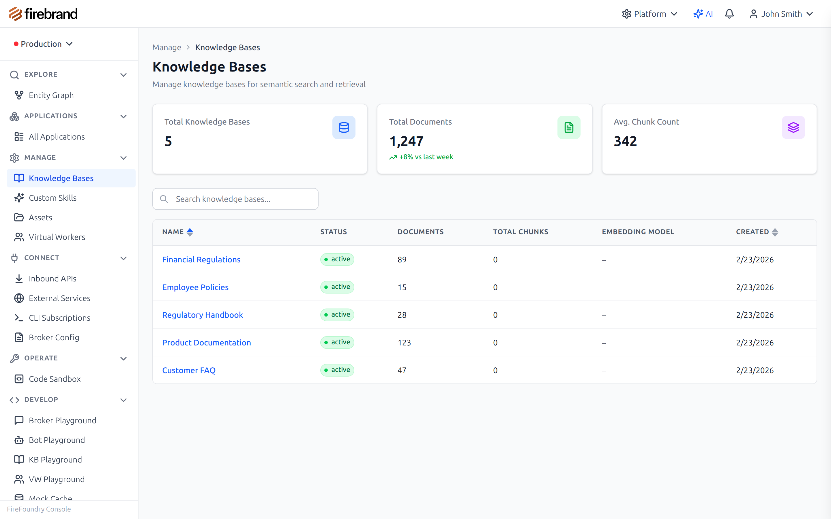
Task: Open All Applications page
Action: 71,137
